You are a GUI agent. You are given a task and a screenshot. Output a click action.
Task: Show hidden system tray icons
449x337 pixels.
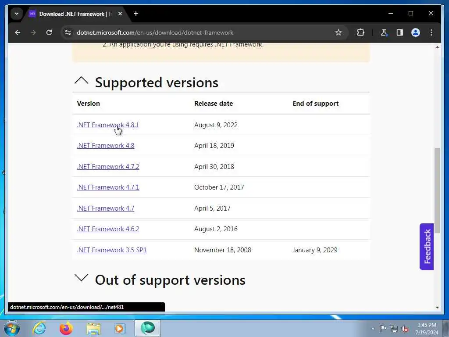click(373, 329)
